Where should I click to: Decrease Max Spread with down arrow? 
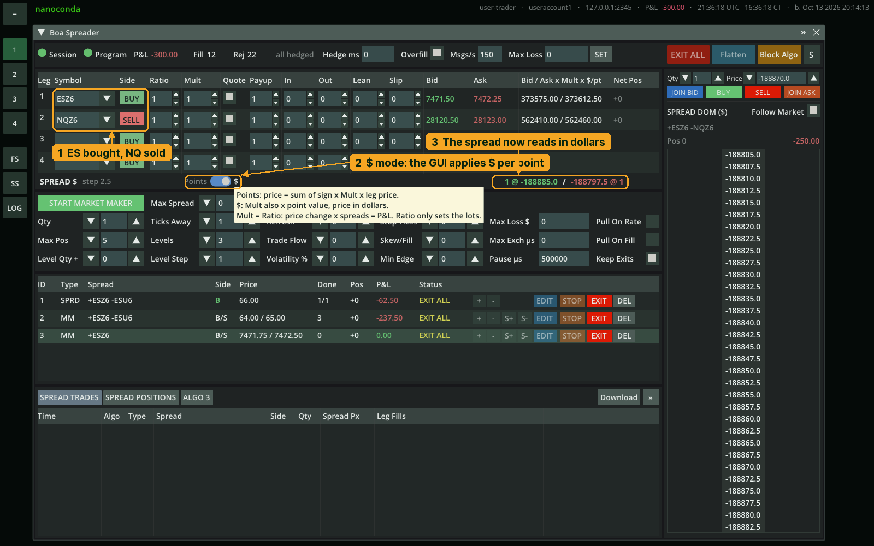point(206,203)
